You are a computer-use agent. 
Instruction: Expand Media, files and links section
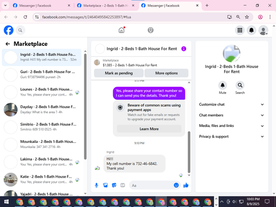pyautogui.click(x=231, y=126)
